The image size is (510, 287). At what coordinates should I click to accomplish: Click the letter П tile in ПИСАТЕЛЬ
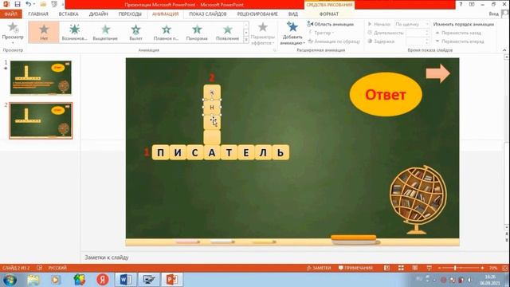pyautogui.click(x=161, y=152)
